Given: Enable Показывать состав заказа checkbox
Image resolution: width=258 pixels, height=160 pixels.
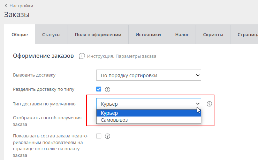Looking at the screenshot, I should tap(99, 136).
